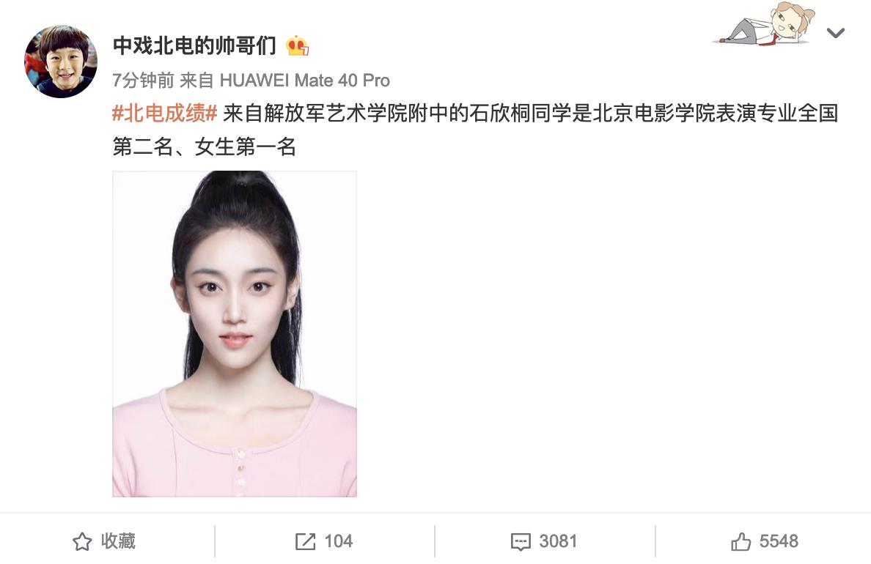Screen dimensions: 871x564
Task: Click the 3081 comment count
Action: click(x=558, y=541)
